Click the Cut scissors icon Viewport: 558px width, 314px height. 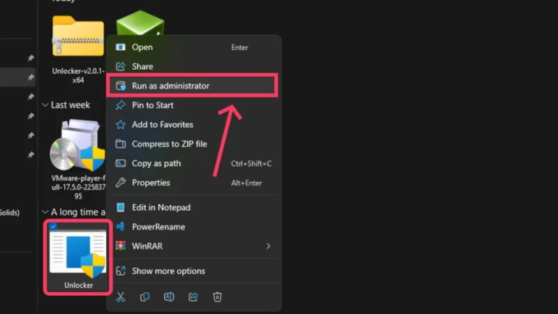click(120, 297)
